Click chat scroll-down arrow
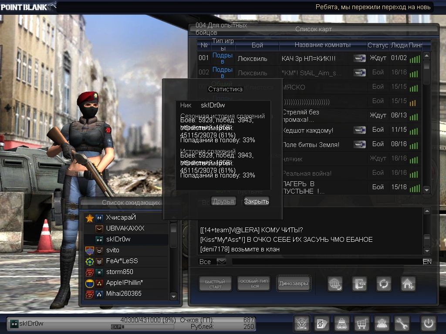The width and height of the screenshot is (446, 334). tap(427, 250)
